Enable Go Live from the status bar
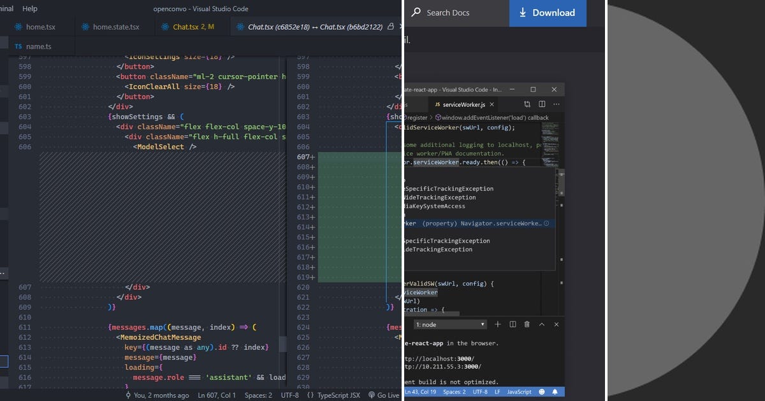The width and height of the screenshot is (765, 401). click(385, 395)
